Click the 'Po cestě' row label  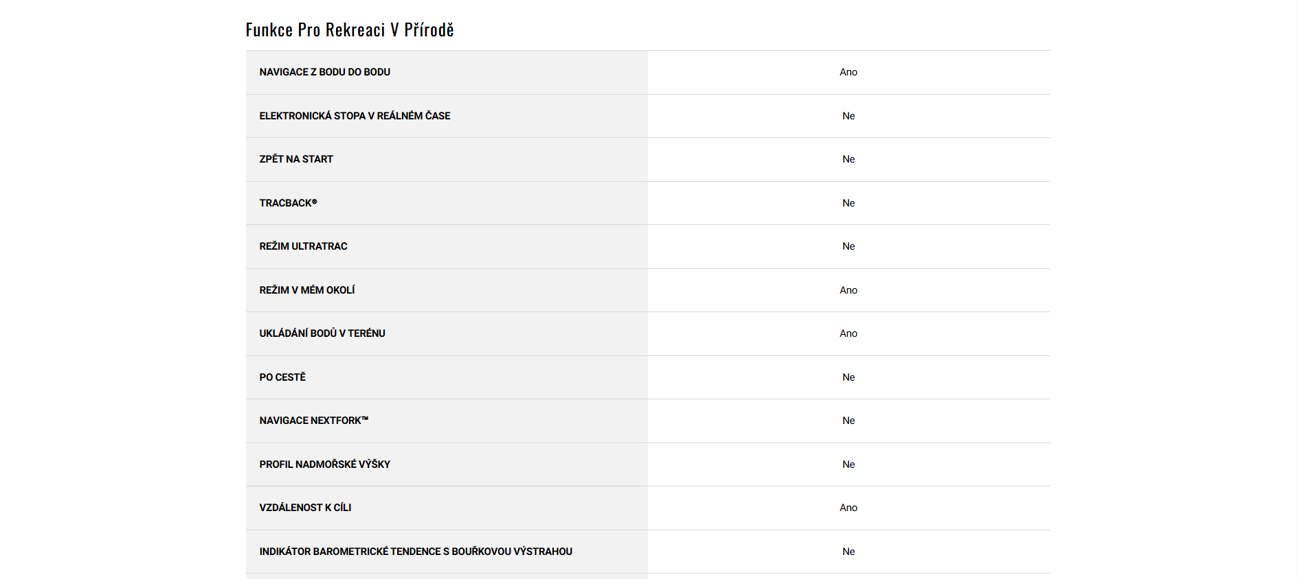click(x=282, y=377)
